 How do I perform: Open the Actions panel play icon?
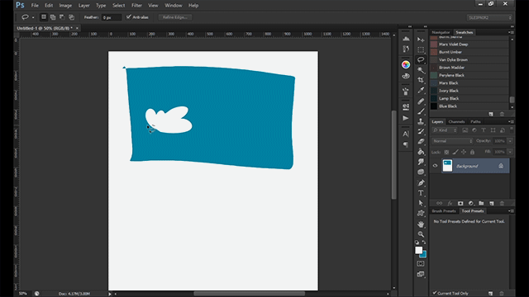pos(406,118)
